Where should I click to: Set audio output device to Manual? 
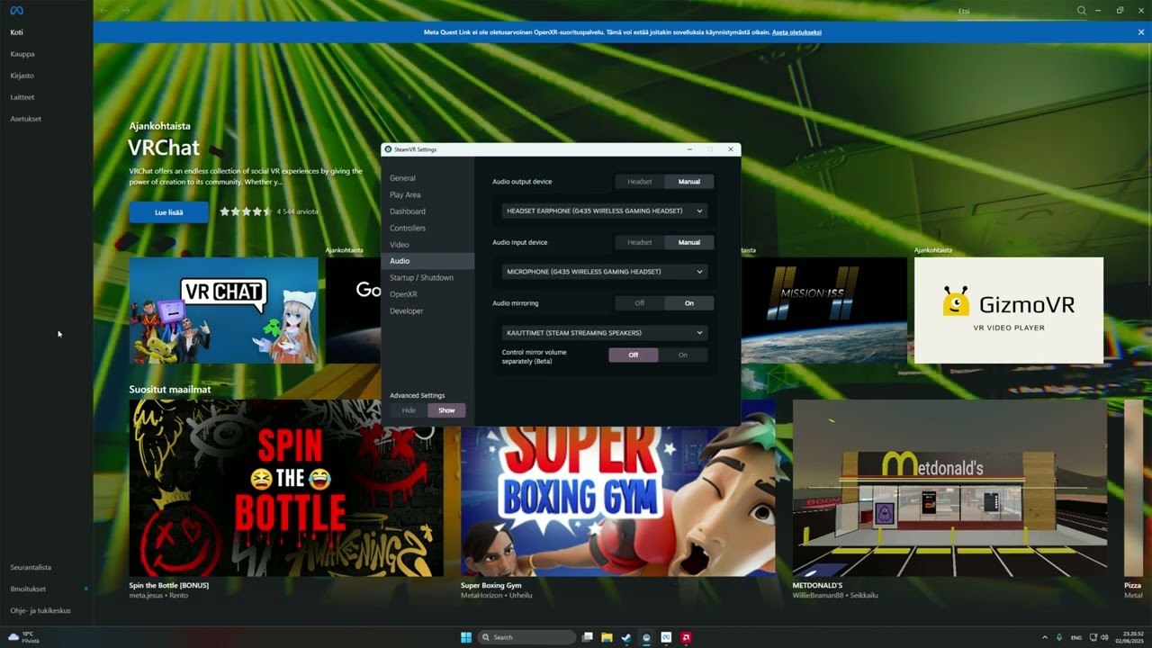(689, 182)
